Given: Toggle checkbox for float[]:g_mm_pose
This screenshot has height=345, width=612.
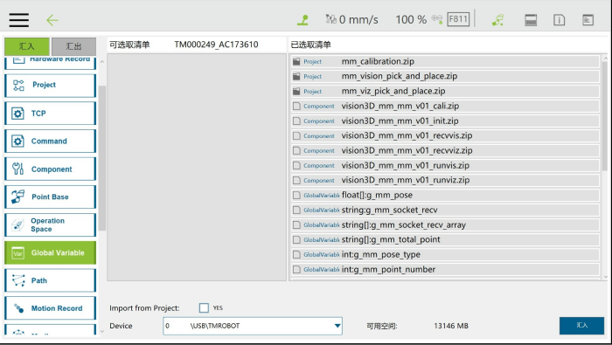Looking at the screenshot, I should tap(296, 196).
